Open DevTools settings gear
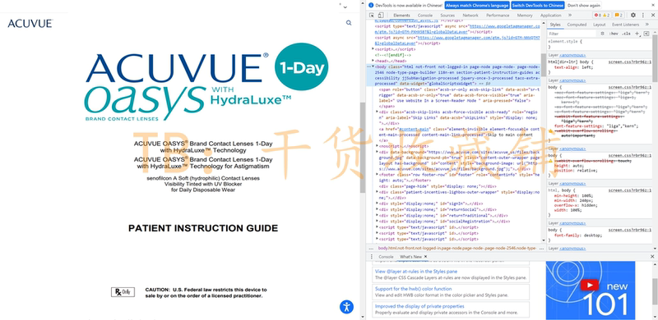The width and height of the screenshot is (658, 320). point(633,16)
